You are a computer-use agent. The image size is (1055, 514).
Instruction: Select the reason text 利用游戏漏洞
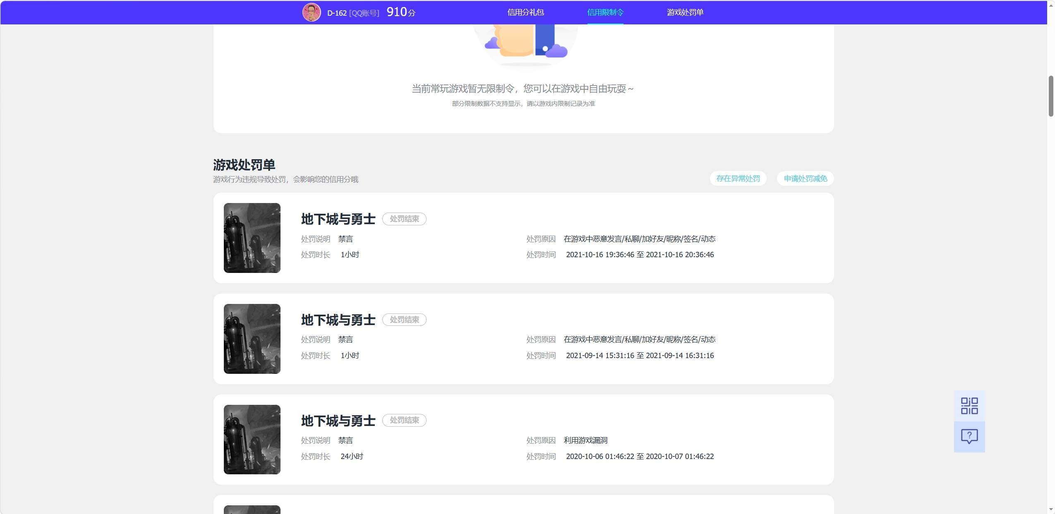coord(585,440)
